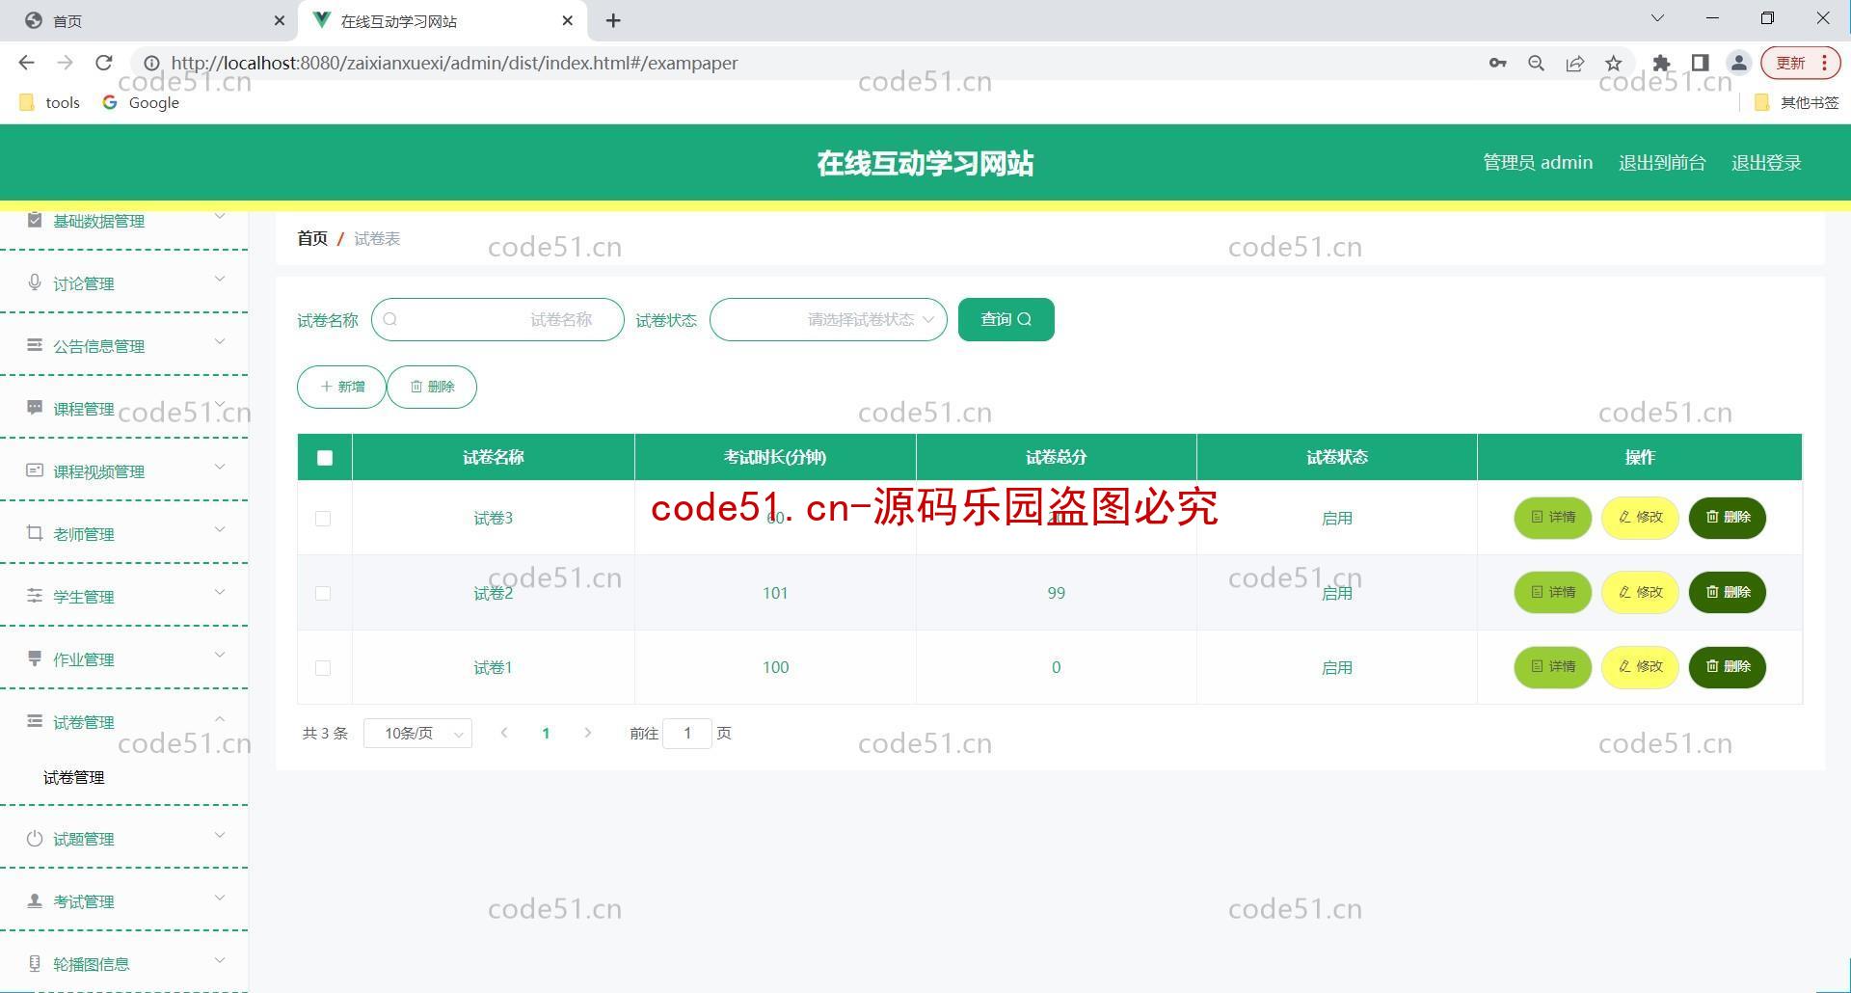
Task: Open the 试题管理 menu label
Action: [x=84, y=839]
